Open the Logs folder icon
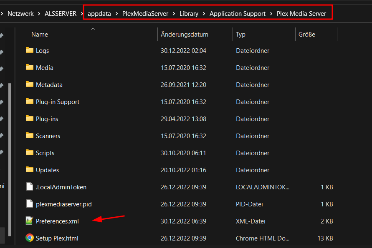This screenshot has height=248, width=372. (29, 50)
